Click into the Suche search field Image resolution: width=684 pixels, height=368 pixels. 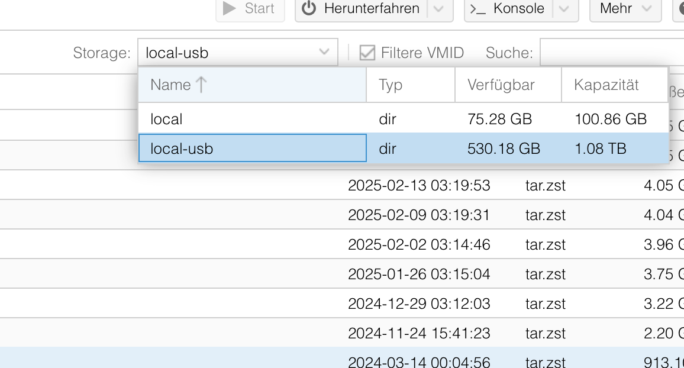click(609, 53)
